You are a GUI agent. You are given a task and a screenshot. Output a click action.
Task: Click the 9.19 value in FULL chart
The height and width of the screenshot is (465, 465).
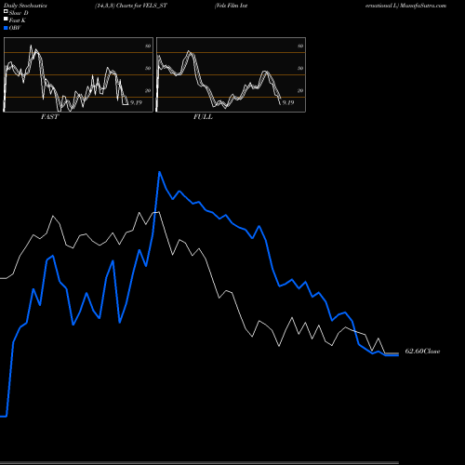pos(288,102)
